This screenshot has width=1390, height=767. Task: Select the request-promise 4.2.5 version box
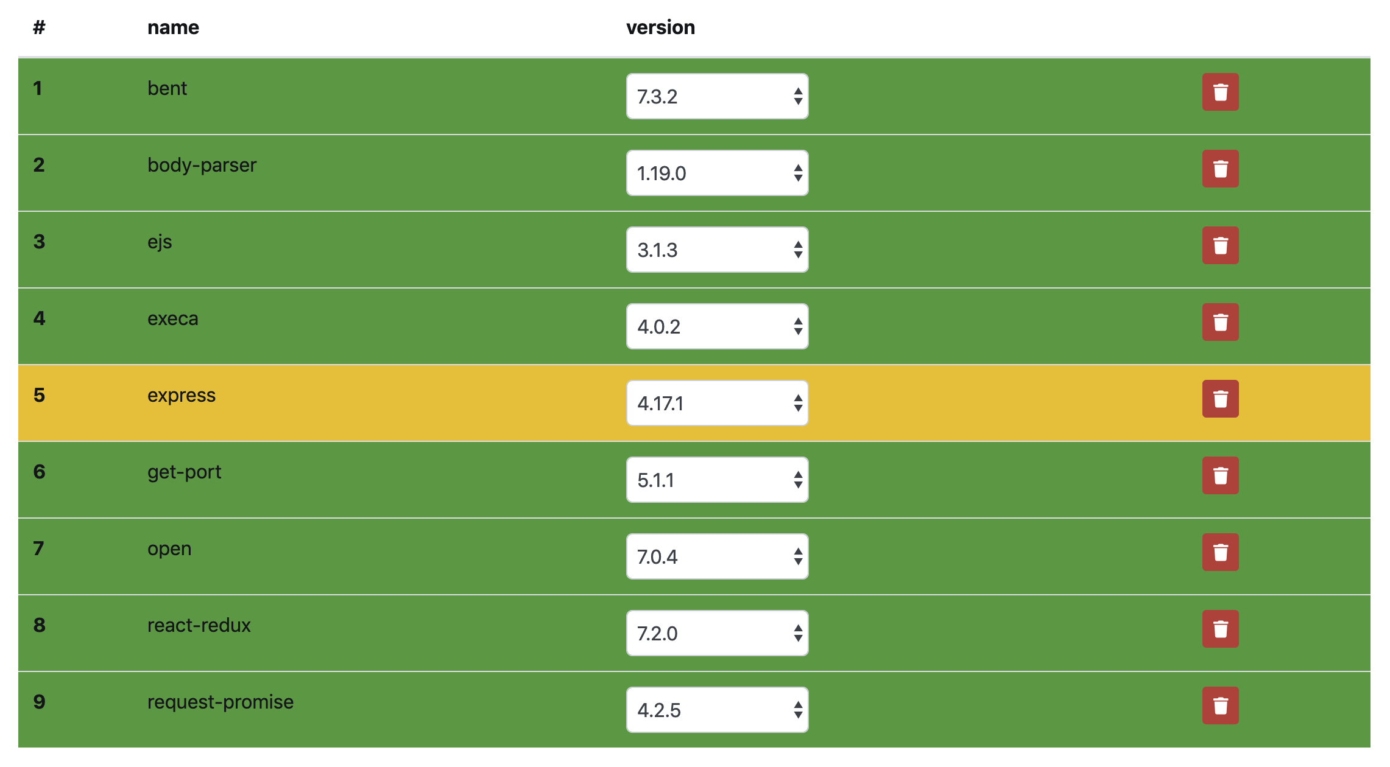coord(717,710)
